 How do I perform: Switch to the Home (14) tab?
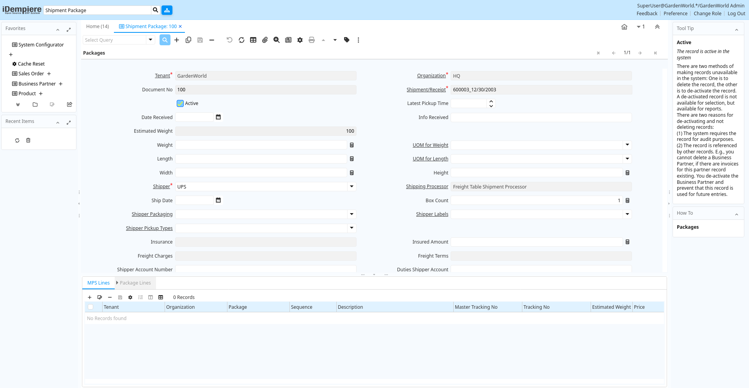(x=98, y=27)
